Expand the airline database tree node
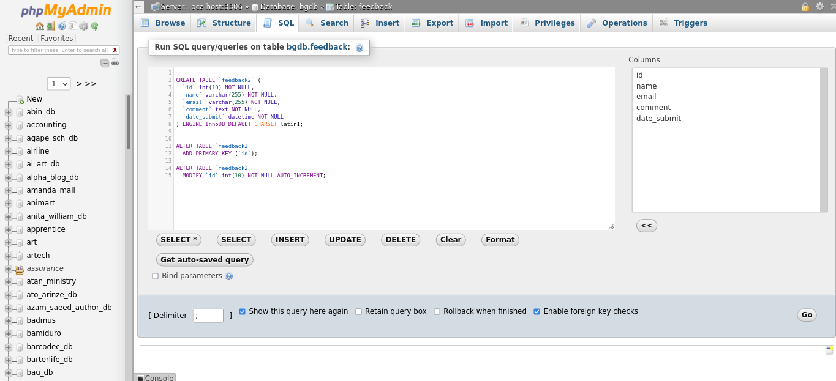 point(9,152)
